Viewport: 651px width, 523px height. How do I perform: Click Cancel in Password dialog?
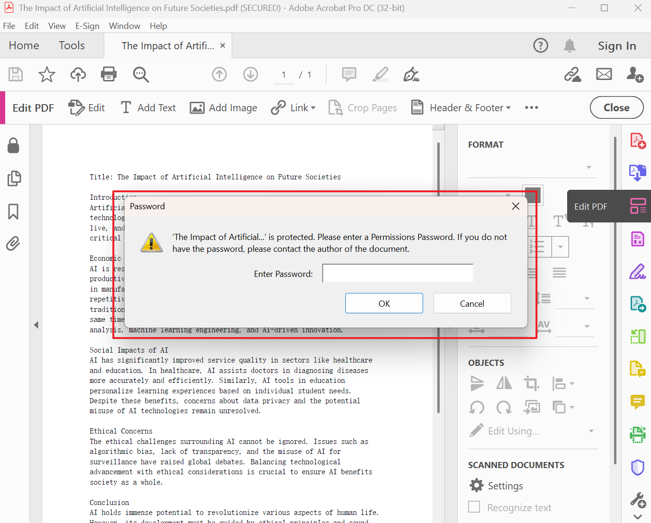point(472,303)
